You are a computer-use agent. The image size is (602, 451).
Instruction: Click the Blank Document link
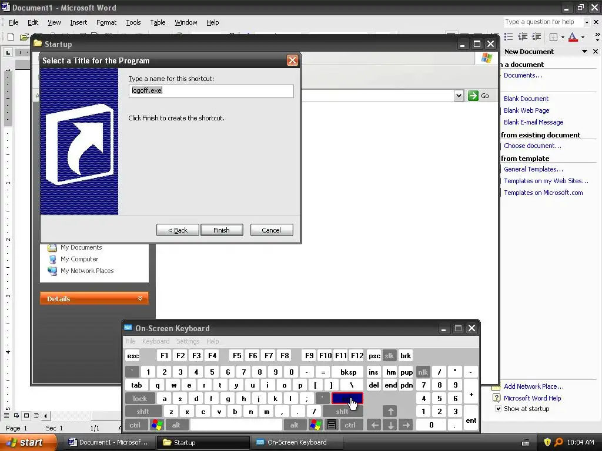526,99
